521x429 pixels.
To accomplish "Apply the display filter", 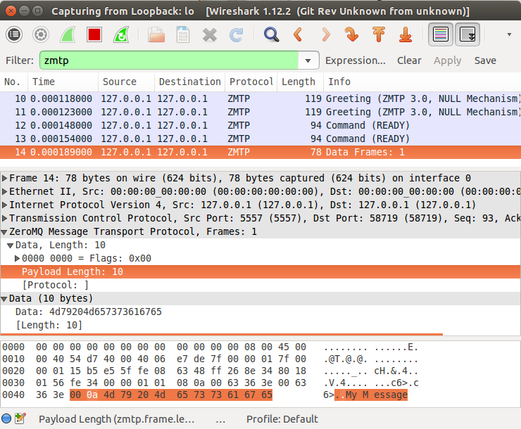I will [447, 60].
